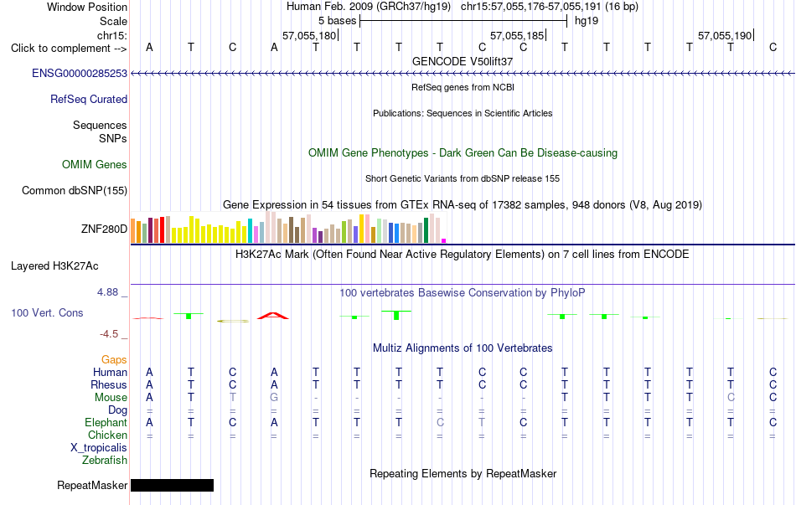Select the Human alignment row label

[x=110, y=373]
